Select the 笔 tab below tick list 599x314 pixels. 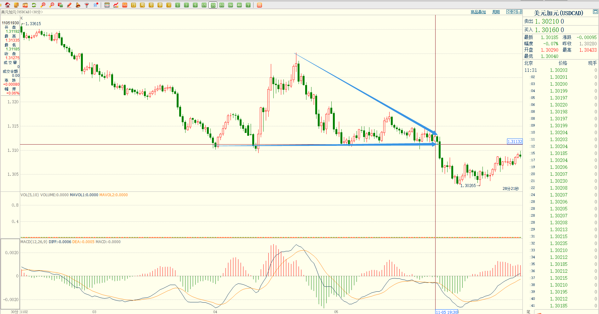(528, 311)
